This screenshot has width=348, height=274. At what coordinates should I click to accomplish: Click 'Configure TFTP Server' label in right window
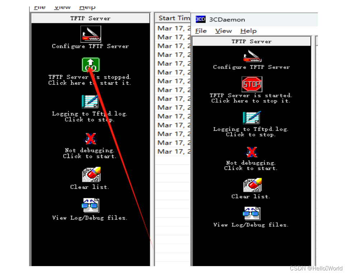pyautogui.click(x=251, y=67)
